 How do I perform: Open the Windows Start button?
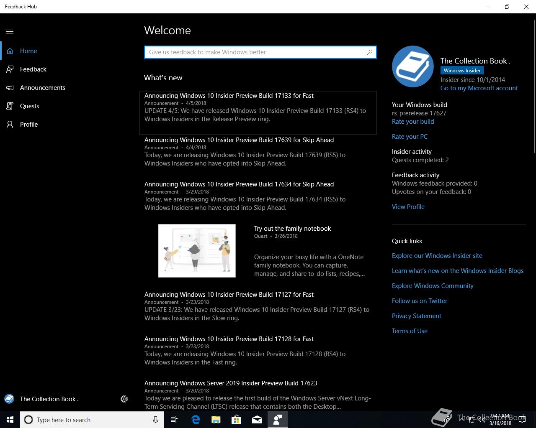10,420
